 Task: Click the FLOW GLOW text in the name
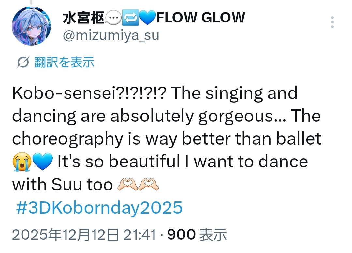[200, 17]
